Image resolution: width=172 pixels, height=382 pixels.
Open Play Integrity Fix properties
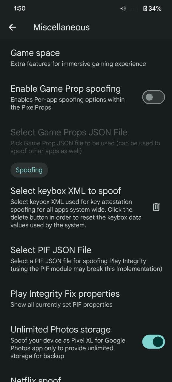(86, 298)
